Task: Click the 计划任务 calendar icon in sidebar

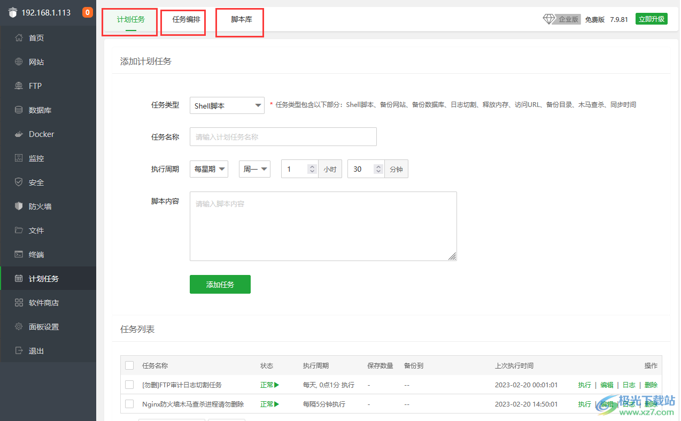Action: [x=19, y=279]
